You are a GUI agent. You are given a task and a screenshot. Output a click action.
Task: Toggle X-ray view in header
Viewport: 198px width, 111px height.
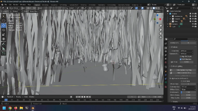[148, 8]
